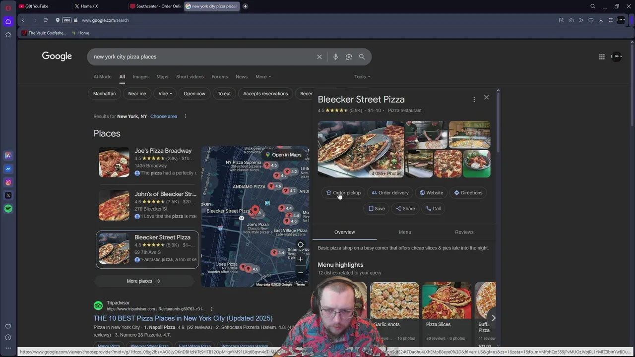Open Google apps grid icon
Image resolution: width=635 pixels, height=357 pixels.
point(602,57)
